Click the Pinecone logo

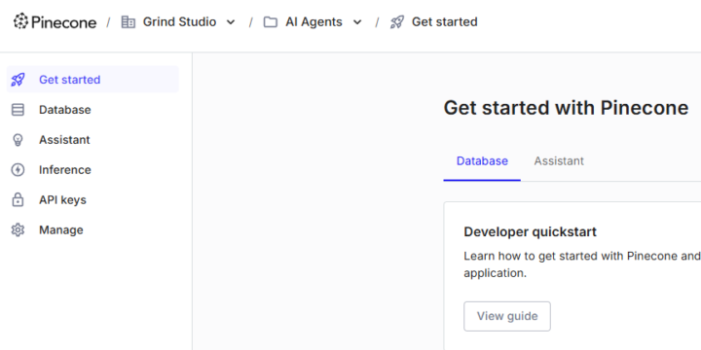[55, 21]
